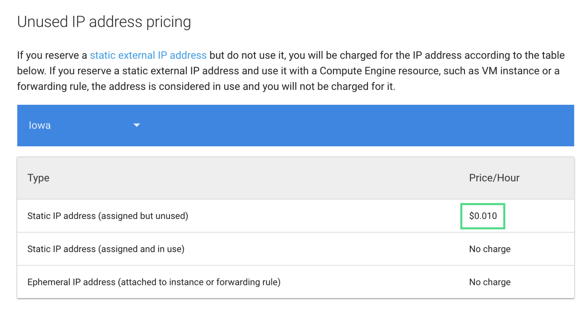The width and height of the screenshot is (588, 316).
Task: Select the assigned and in use Static IP label
Action: pos(106,249)
